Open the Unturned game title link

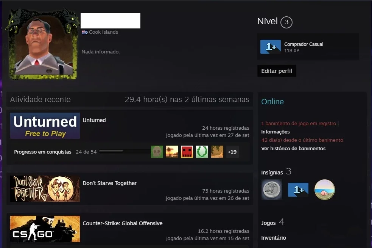point(94,120)
